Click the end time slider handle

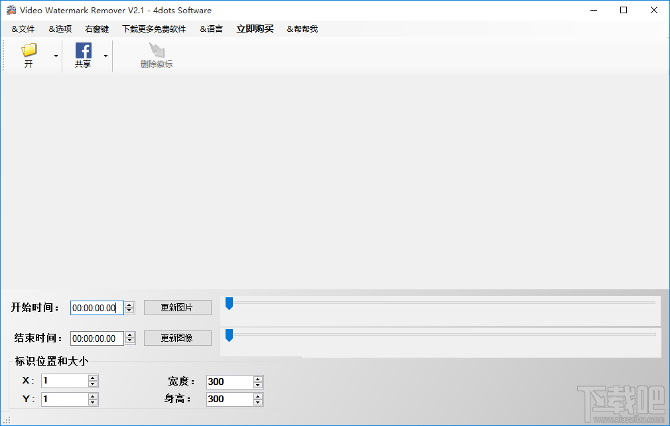[230, 336]
